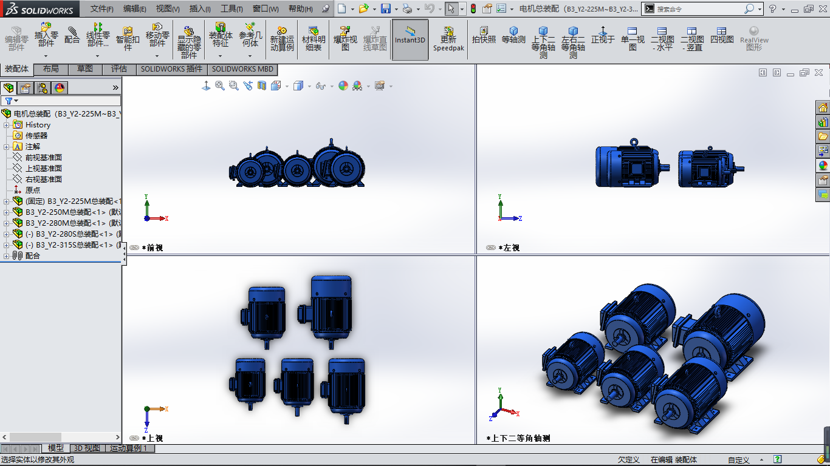The image size is (830, 466).
Task: Click the 上下二等角轴测 (Dimetric) view icon
Action: (543, 31)
